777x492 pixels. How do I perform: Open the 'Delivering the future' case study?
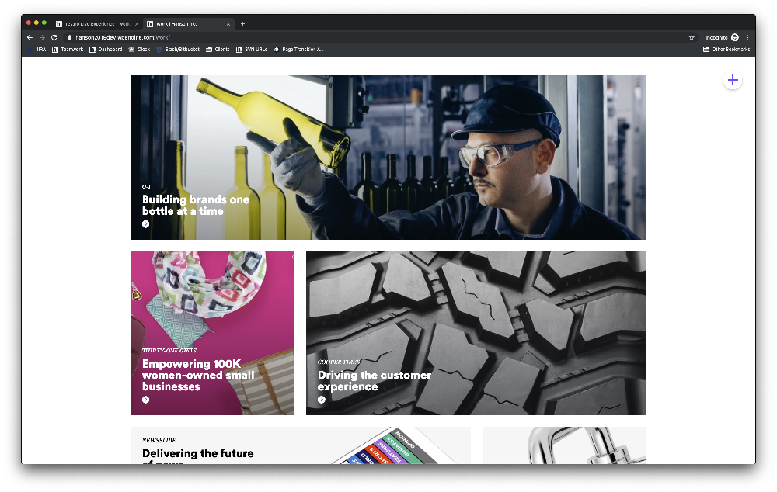coord(300,445)
